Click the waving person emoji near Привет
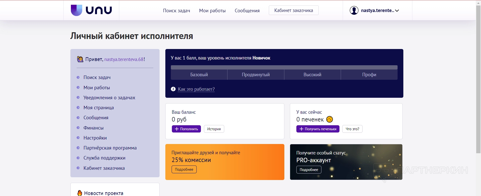 coord(80,59)
